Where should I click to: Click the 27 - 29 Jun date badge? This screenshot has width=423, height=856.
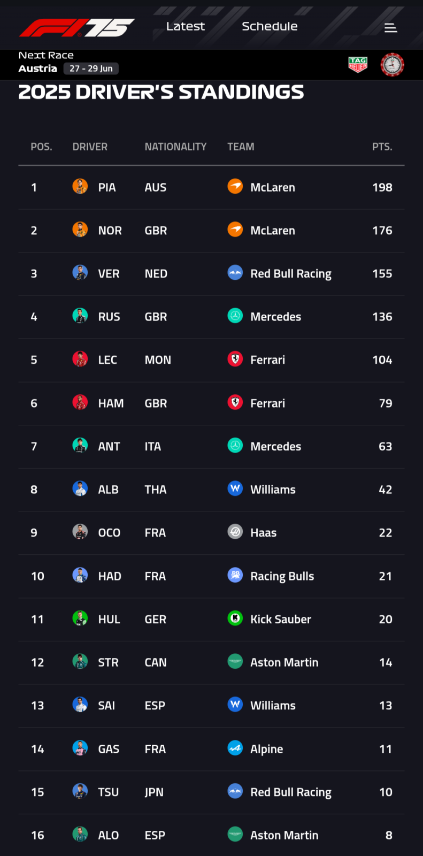pos(91,68)
